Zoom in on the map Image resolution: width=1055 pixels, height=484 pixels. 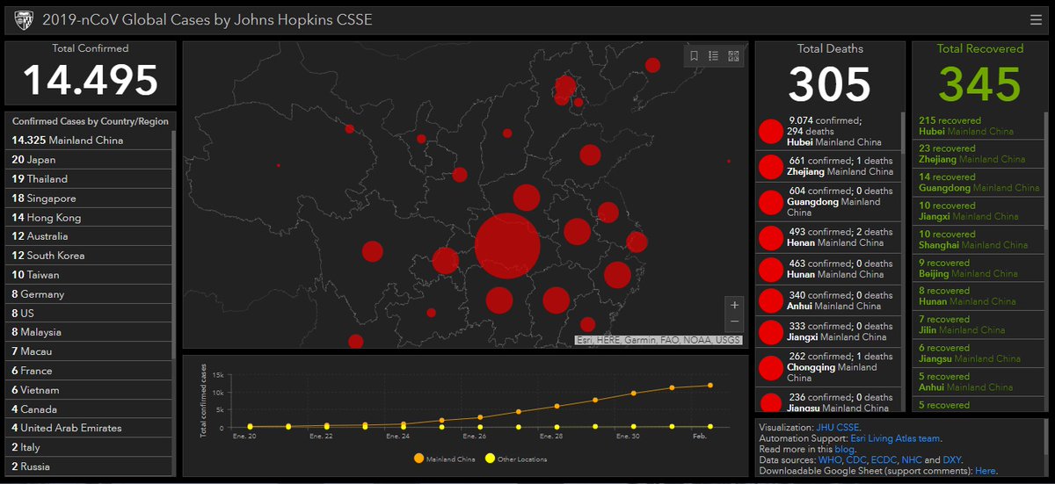tap(735, 304)
